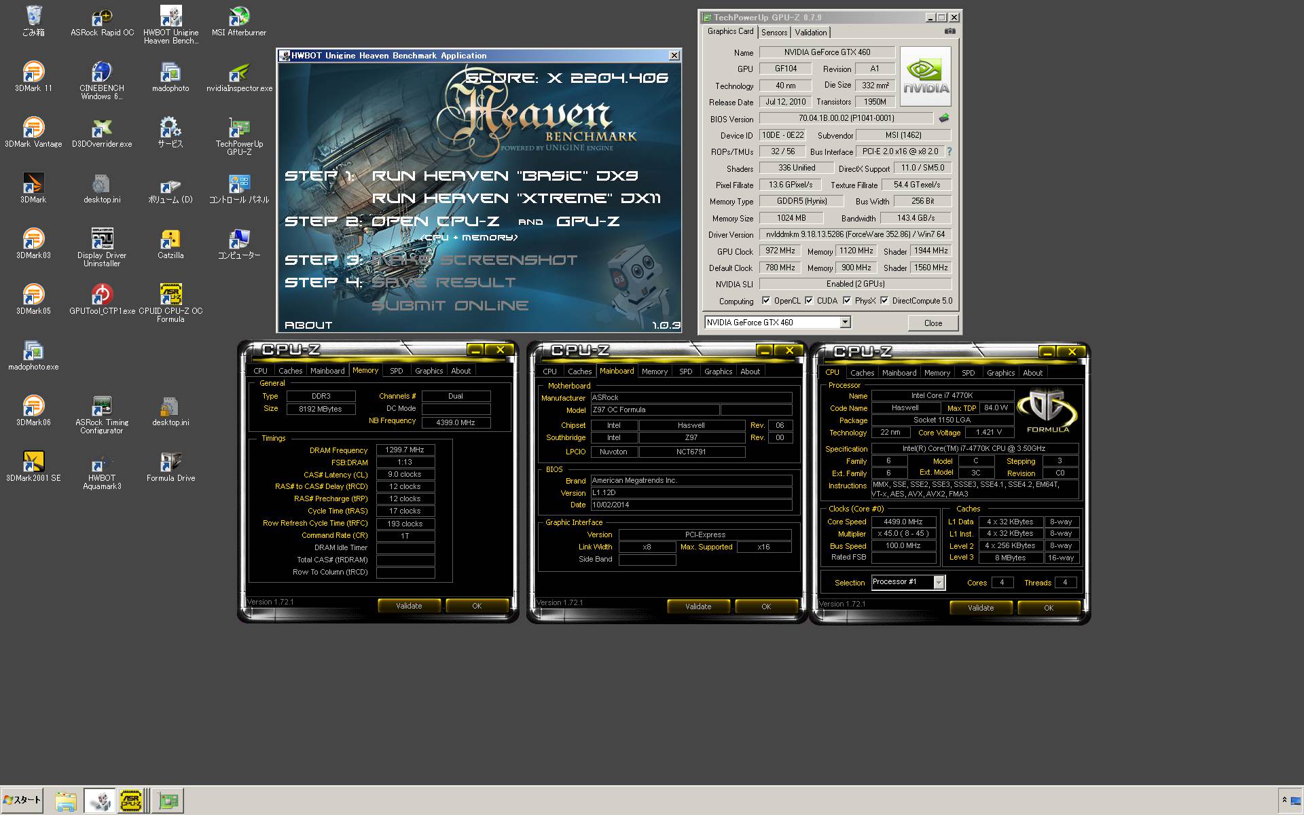Run Heaven "Xtreme" DX11 benchmark
The height and width of the screenshot is (815, 1304).
tap(516, 198)
